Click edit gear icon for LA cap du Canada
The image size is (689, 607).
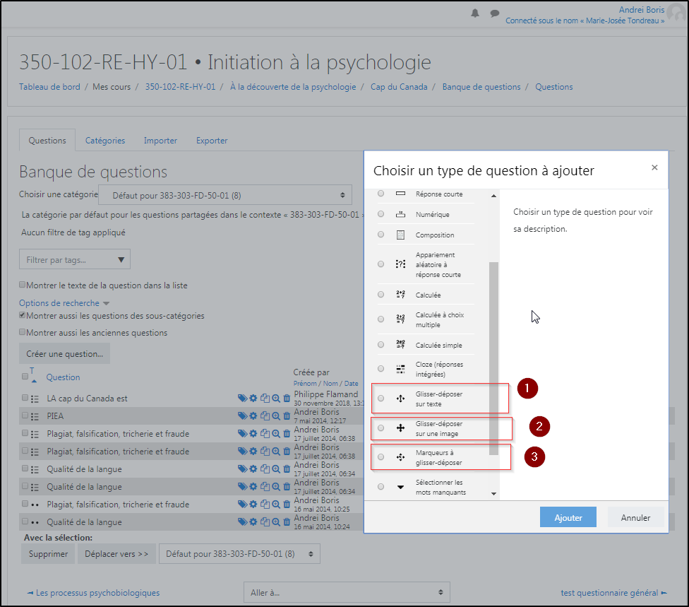point(253,399)
